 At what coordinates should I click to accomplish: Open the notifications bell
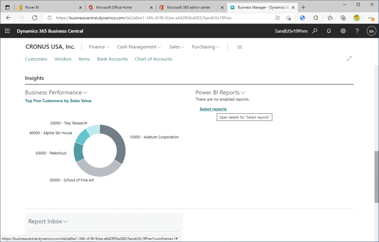[329, 31]
